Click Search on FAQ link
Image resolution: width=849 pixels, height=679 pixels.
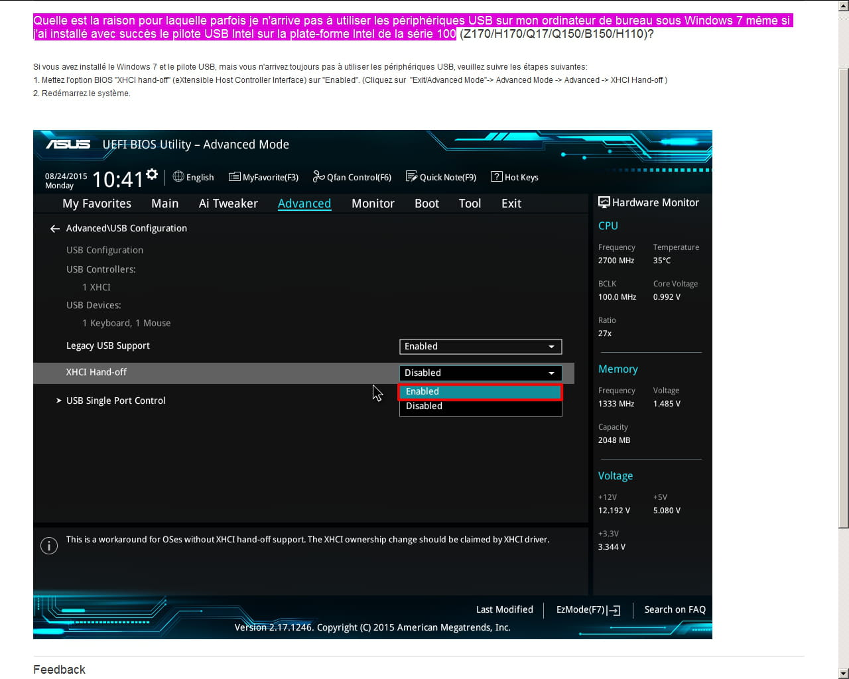click(x=675, y=609)
